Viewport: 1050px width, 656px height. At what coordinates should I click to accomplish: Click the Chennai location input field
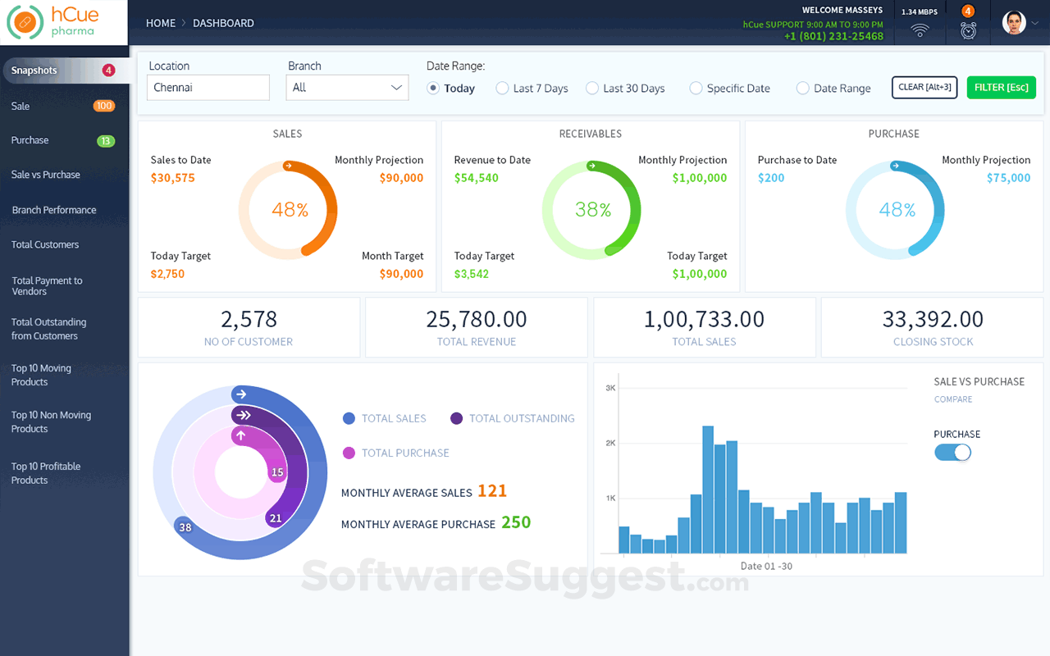(x=208, y=87)
